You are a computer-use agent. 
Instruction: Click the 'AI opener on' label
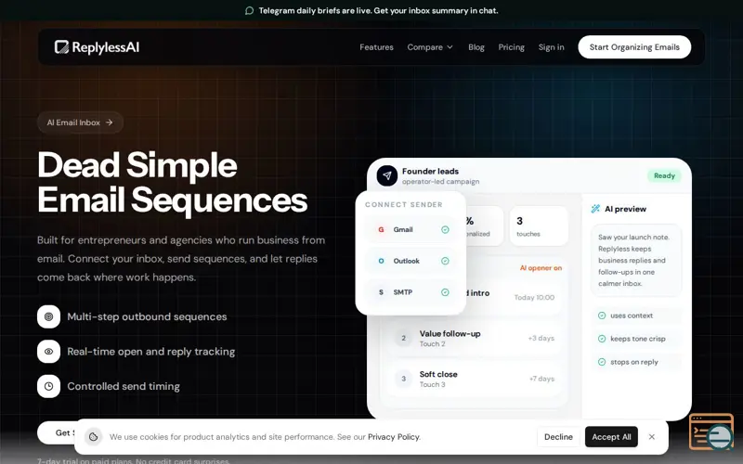tap(541, 268)
